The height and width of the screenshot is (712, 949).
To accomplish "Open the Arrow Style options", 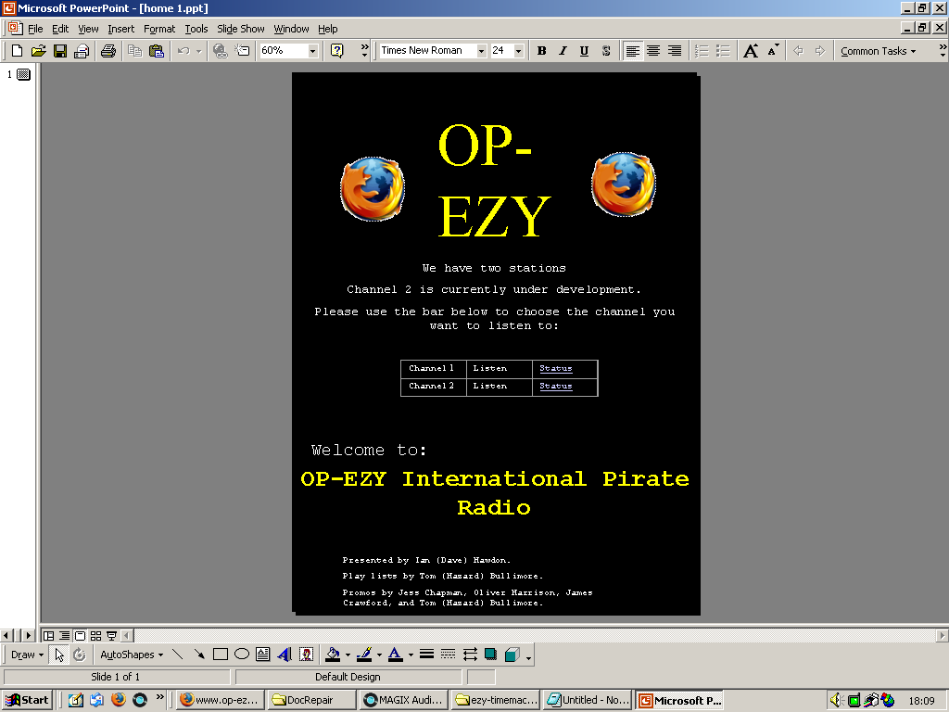I will pos(470,655).
